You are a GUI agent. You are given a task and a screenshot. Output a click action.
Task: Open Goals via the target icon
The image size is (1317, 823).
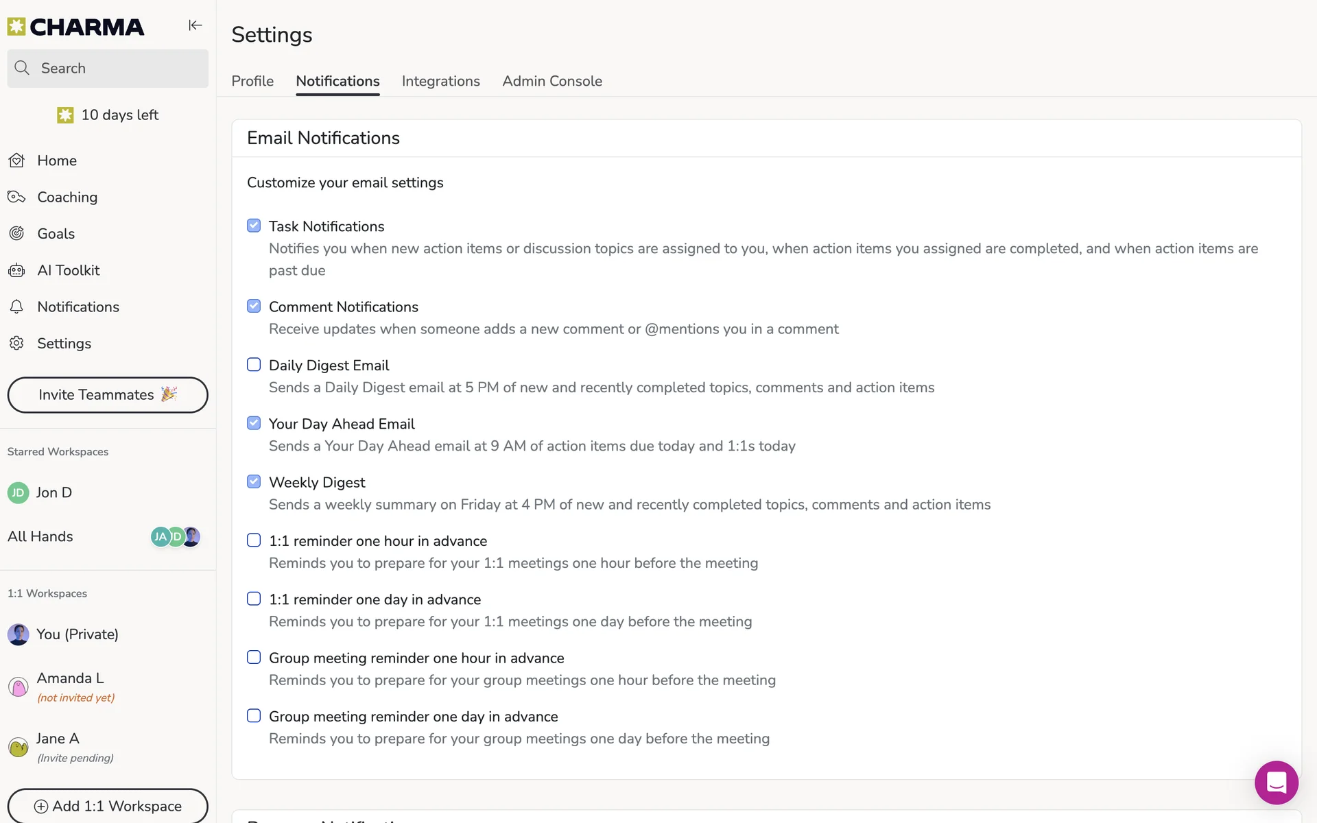coord(17,234)
